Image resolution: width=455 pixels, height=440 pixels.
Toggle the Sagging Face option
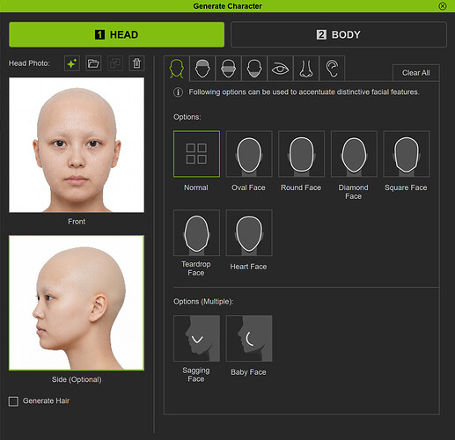196,339
